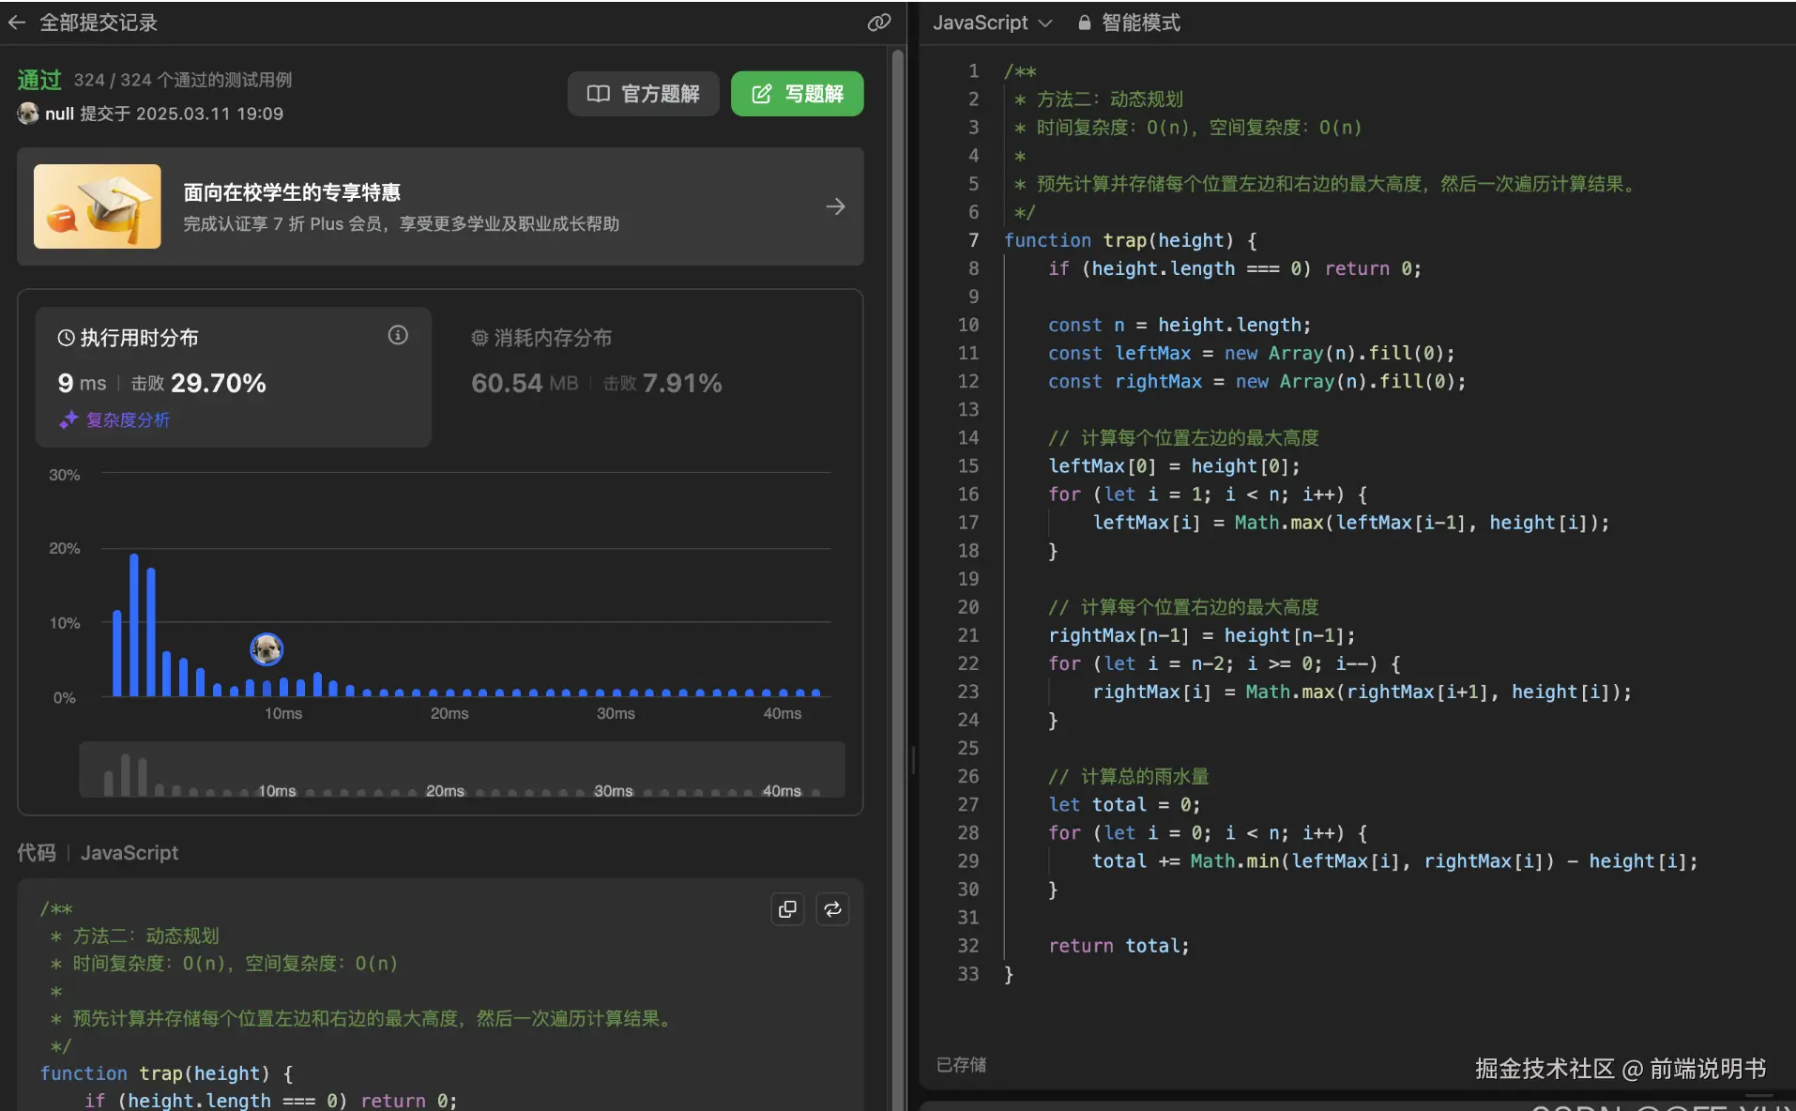This screenshot has width=1796, height=1111.
Task: Open the info icon for runtime distribution
Action: (398, 335)
